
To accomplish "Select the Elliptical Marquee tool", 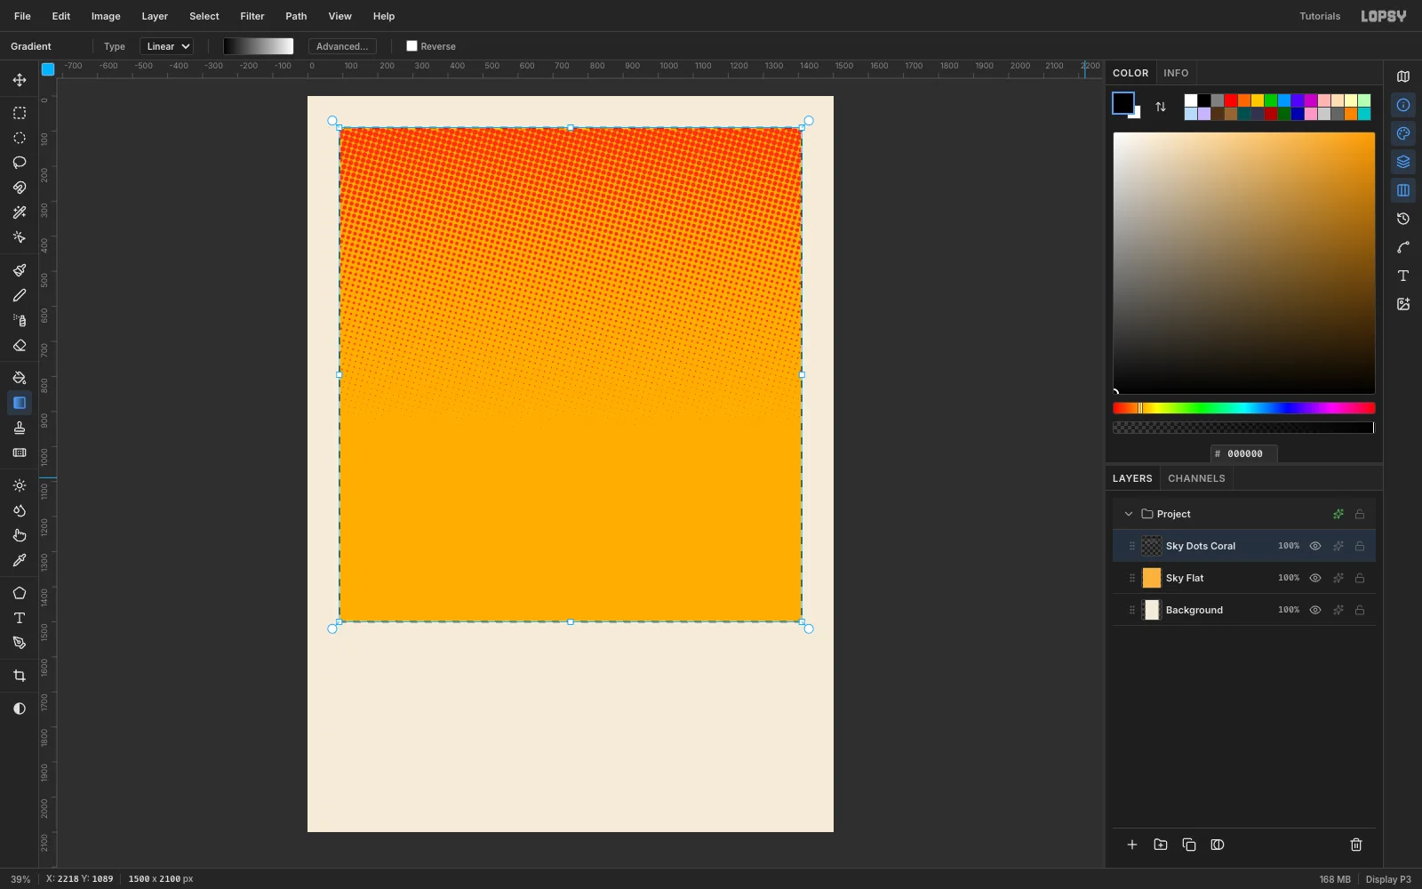I will [x=20, y=138].
